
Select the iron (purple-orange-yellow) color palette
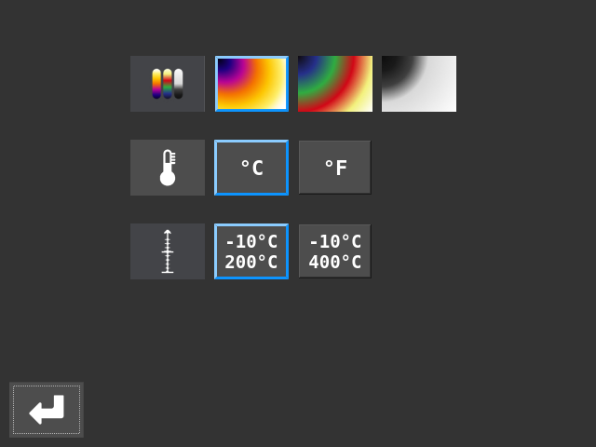(251, 84)
